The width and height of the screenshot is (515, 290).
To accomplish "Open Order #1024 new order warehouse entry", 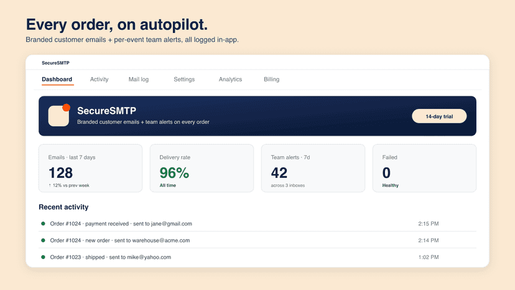I will [257, 240].
